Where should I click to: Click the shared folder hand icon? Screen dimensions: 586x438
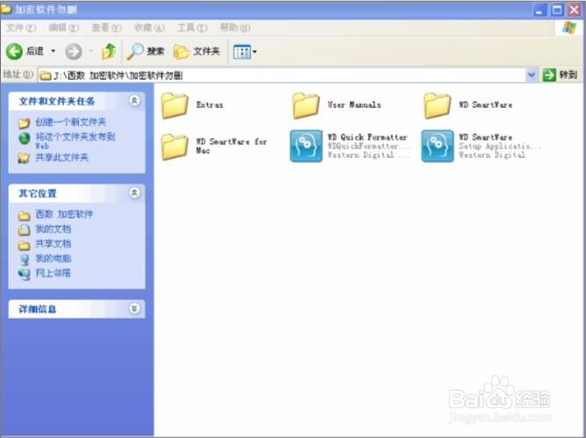pos(24,158)
